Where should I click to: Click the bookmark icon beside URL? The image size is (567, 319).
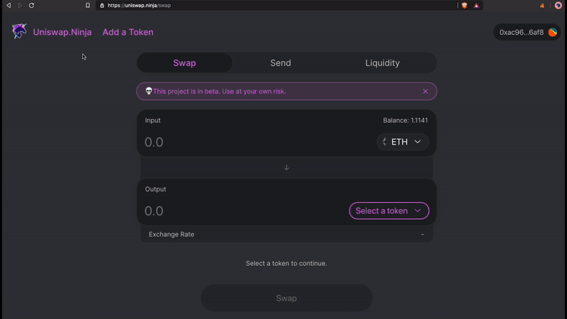pyautogui.click(x=87, y=6)
